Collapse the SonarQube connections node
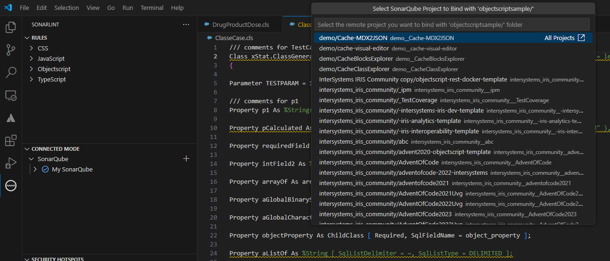Image resolution: width=610 pixels, height=261 pixels. [x=32, y=159]
